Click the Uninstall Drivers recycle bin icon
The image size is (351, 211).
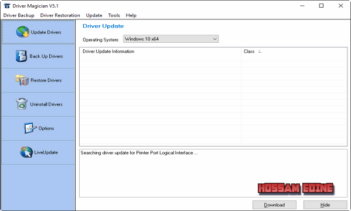pyautogui.click(x=22, y=104)
